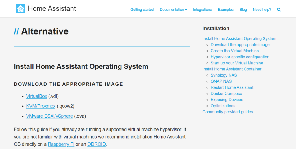
Task: Click the Need help? menu item
Action: 262,10
